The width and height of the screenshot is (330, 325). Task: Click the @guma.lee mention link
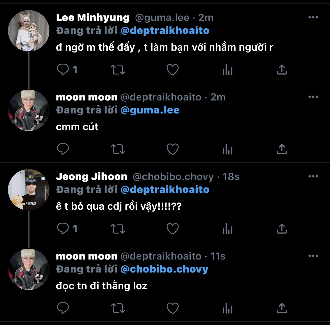150,110
